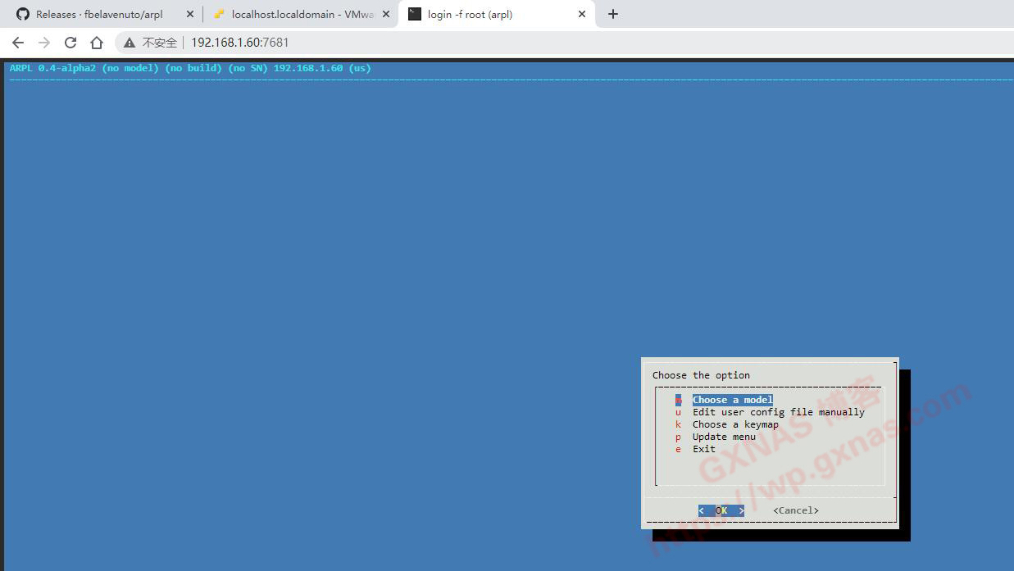Open a new browser tab
The height and width of the screenshot is (571, 1014).
pos(613,14)
